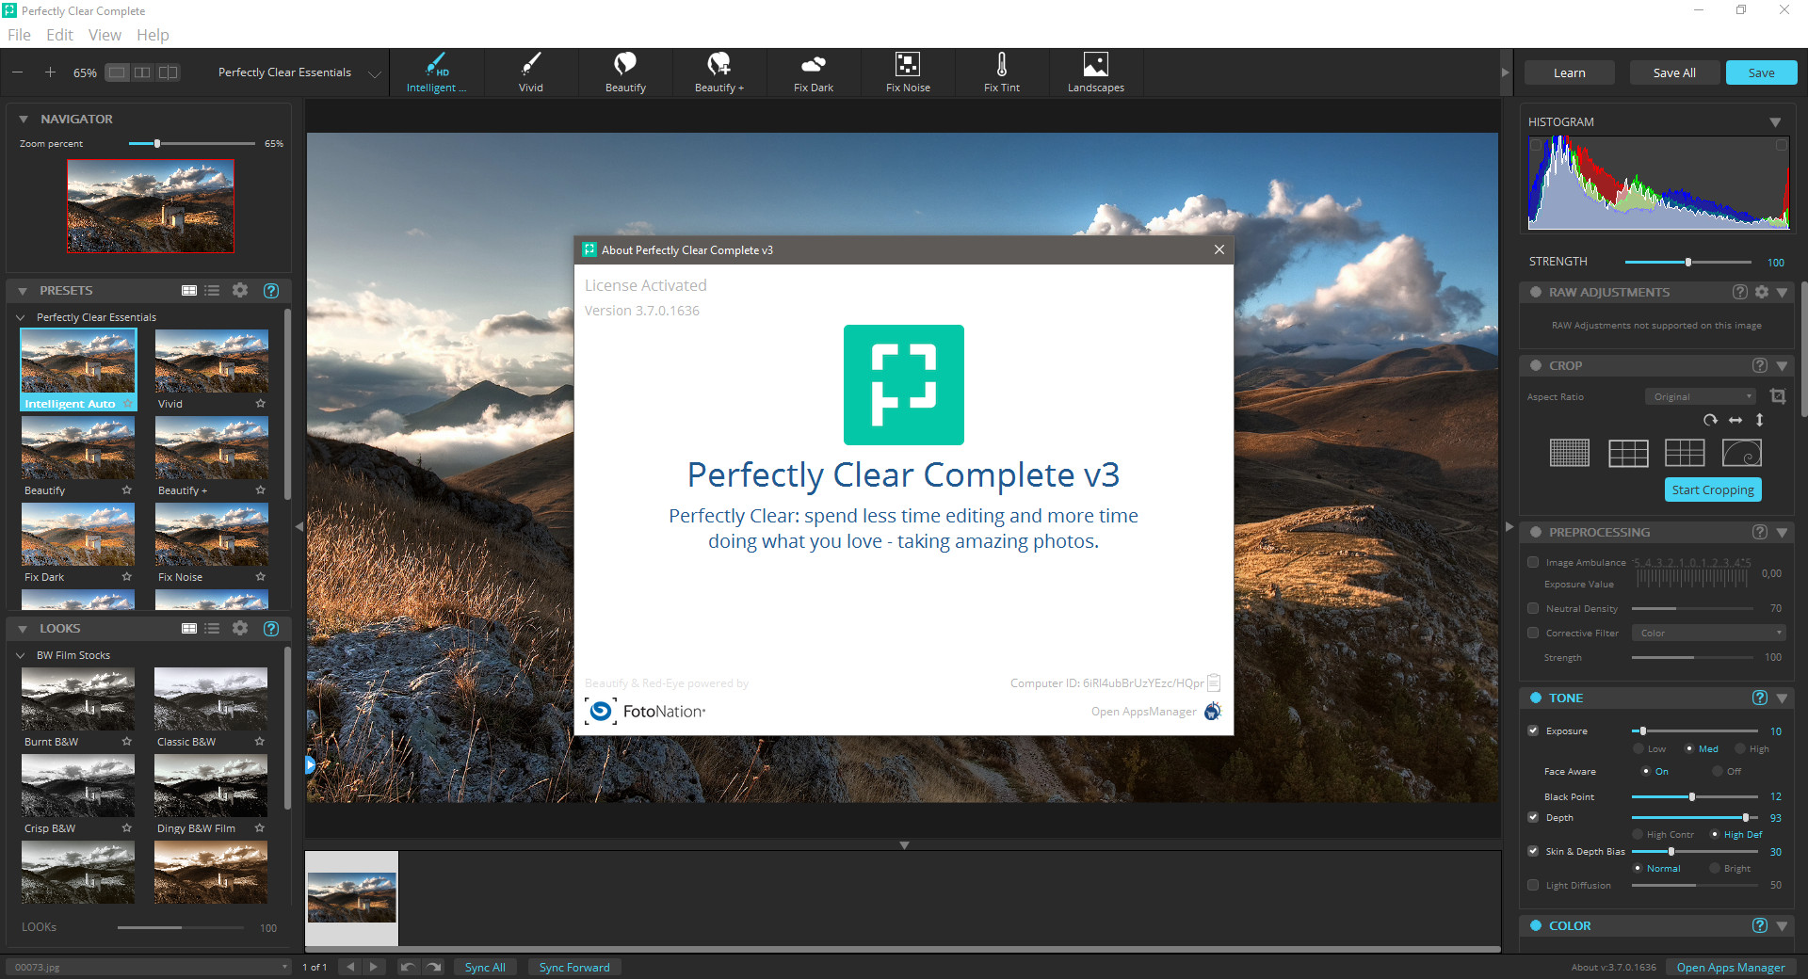The height and width of the screenshot is (979, 1808).
Task: Collapse the Histogram panel
Action: pyautogui.click(x=1775, y=122)
